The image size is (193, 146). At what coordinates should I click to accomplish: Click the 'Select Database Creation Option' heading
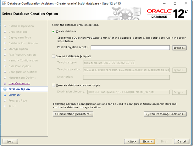click(x=30, y=14)
